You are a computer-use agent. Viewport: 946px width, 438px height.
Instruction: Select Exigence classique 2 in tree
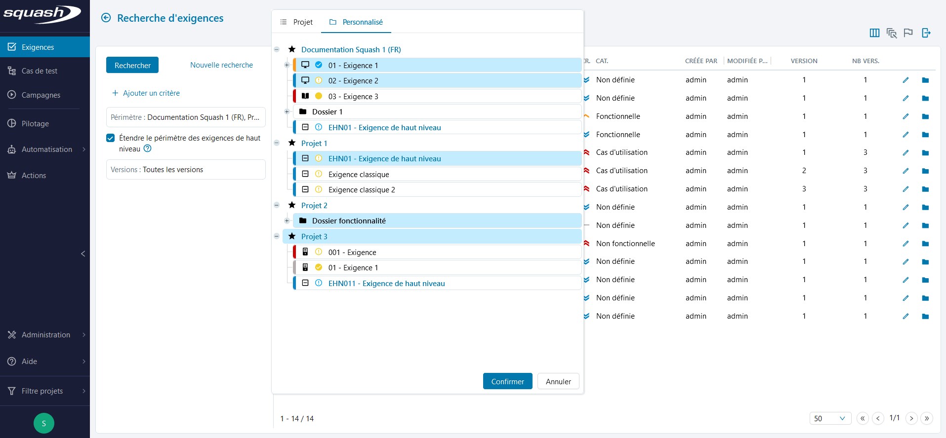[x=362, y=190]
